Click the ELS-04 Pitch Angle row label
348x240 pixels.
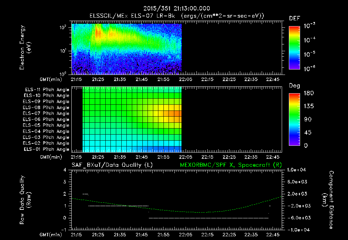coord(46,131)
